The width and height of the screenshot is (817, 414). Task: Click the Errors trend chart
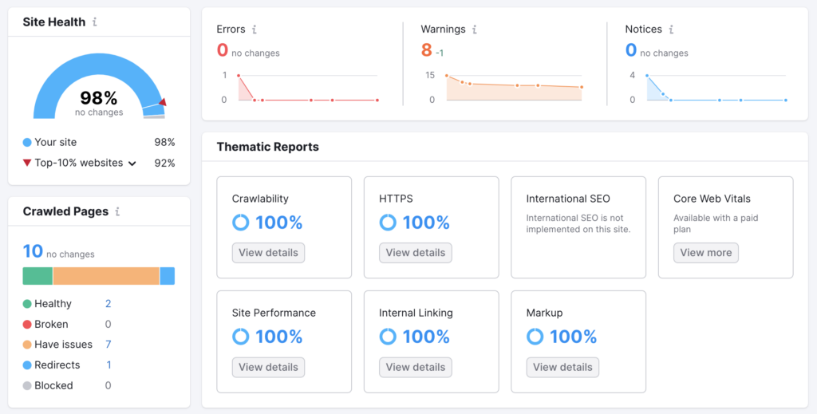(x=307, y=88)
